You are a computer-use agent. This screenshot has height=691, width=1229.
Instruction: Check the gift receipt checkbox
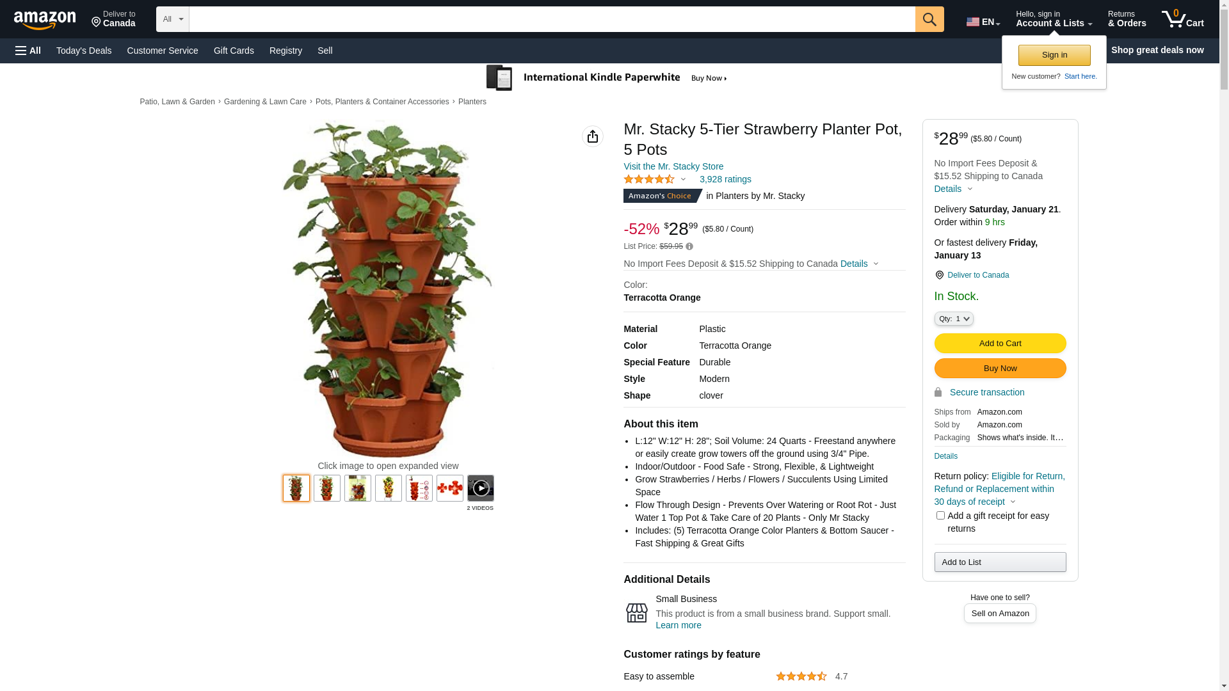[940, 516]
